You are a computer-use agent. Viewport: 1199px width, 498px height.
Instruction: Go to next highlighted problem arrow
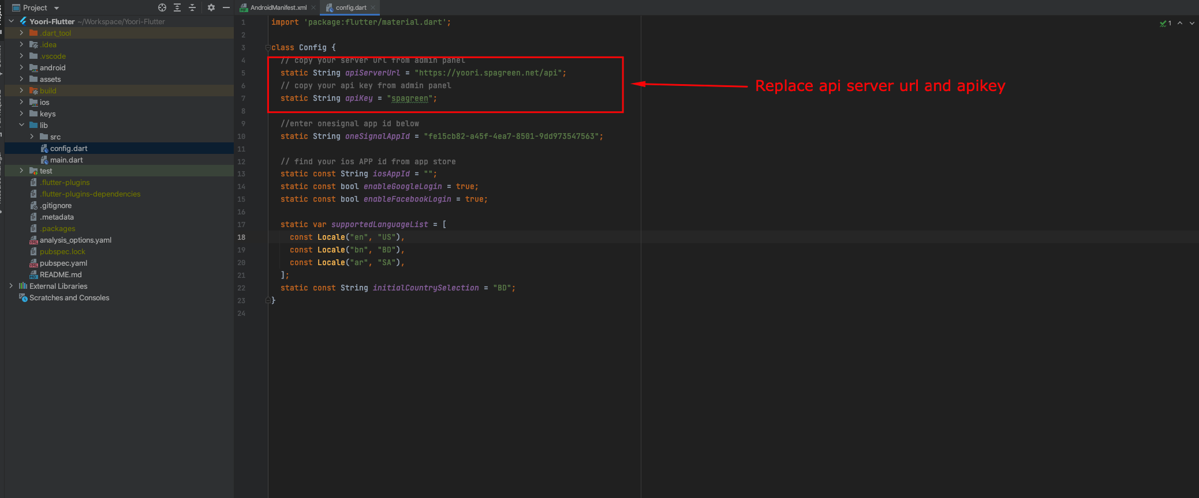(x=1192, y=23)
